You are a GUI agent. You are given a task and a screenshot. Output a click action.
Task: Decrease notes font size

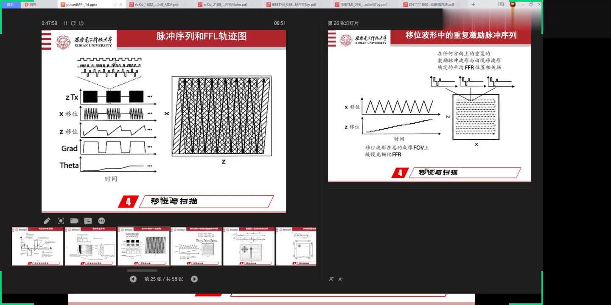(340, 279)
